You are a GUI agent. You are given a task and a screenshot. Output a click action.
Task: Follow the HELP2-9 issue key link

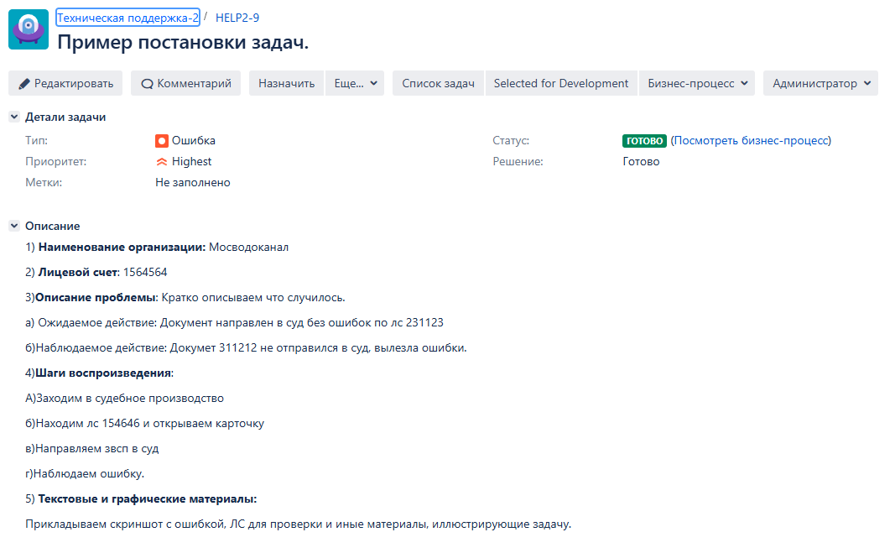[237, 18]
